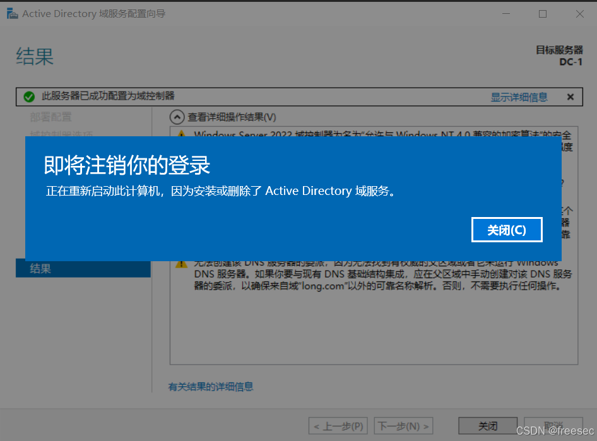Open the 有关结果的详细信息 link

tap(211, 387)
